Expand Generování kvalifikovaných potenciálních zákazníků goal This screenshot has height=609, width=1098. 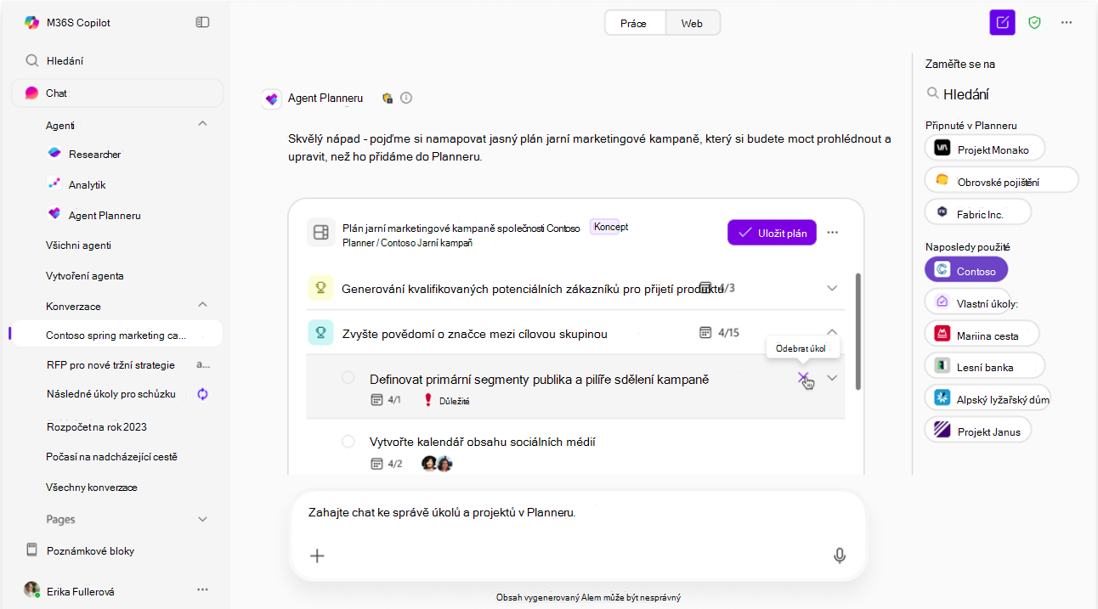click(x=832, y=288)
